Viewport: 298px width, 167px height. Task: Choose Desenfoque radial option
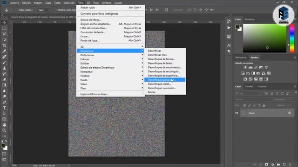(x=165, y=84)
